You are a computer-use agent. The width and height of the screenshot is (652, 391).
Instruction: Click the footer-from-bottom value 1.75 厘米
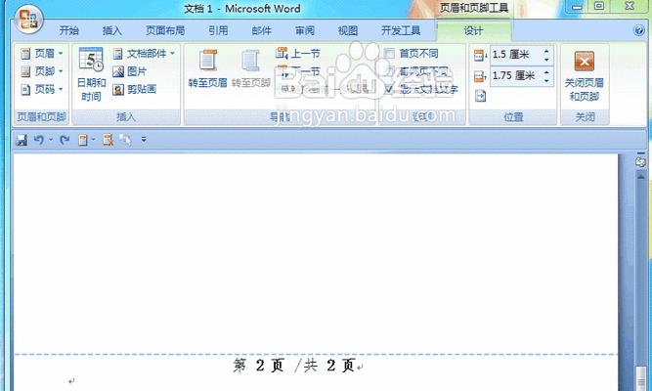pyautogui.click(x=515, y=75)
